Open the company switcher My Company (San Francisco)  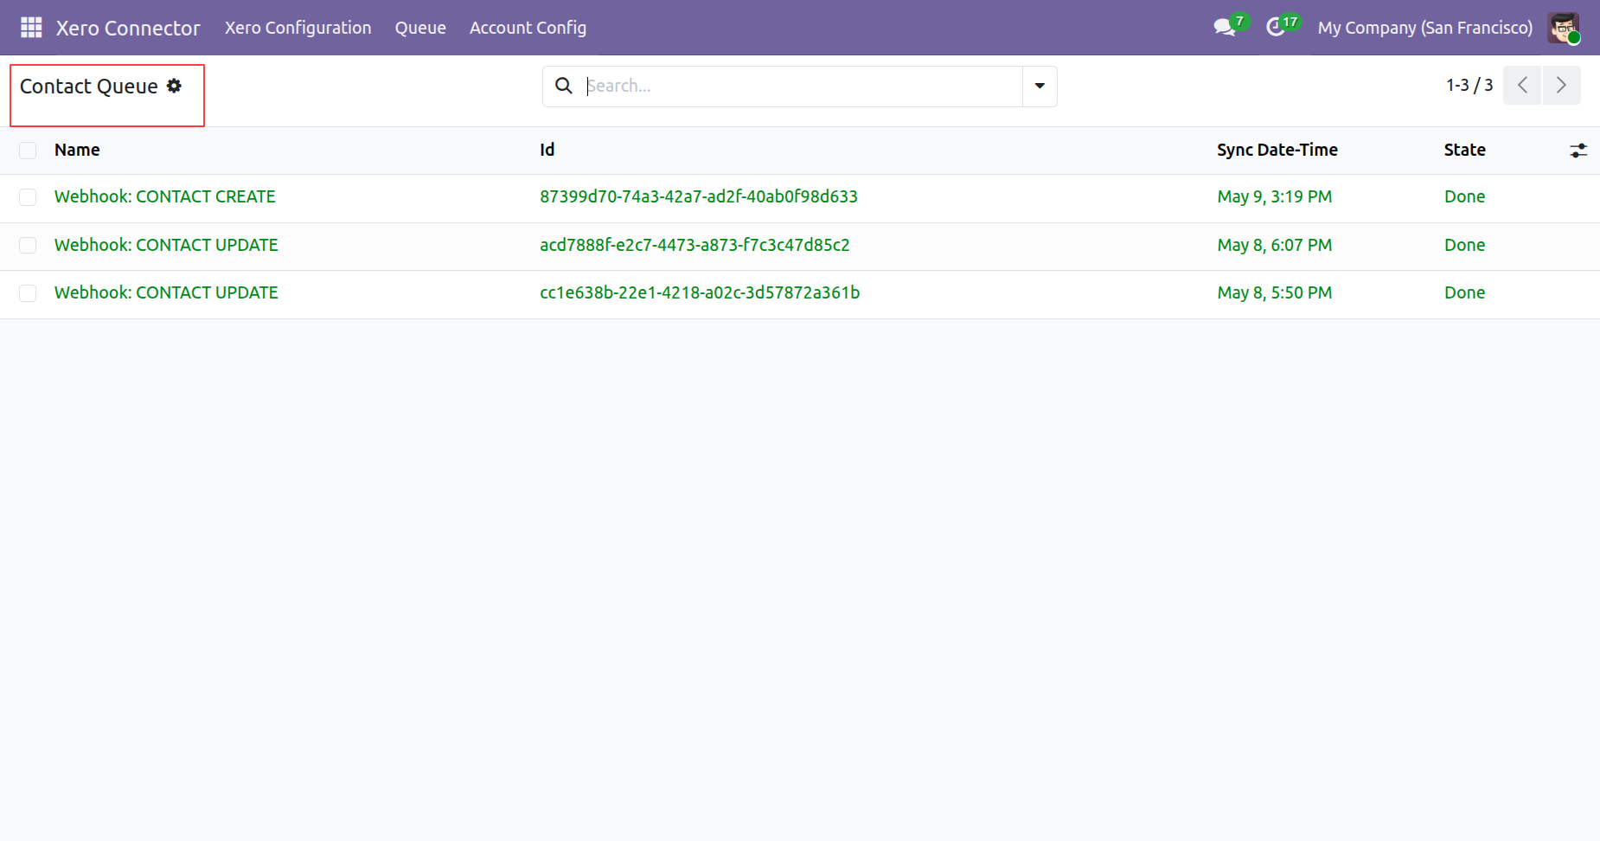click(x=1424, y=28)
